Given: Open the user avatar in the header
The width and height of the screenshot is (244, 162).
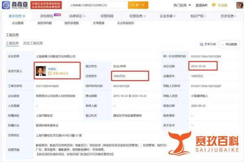Looking at the screenshot, I should pos(240,5).
